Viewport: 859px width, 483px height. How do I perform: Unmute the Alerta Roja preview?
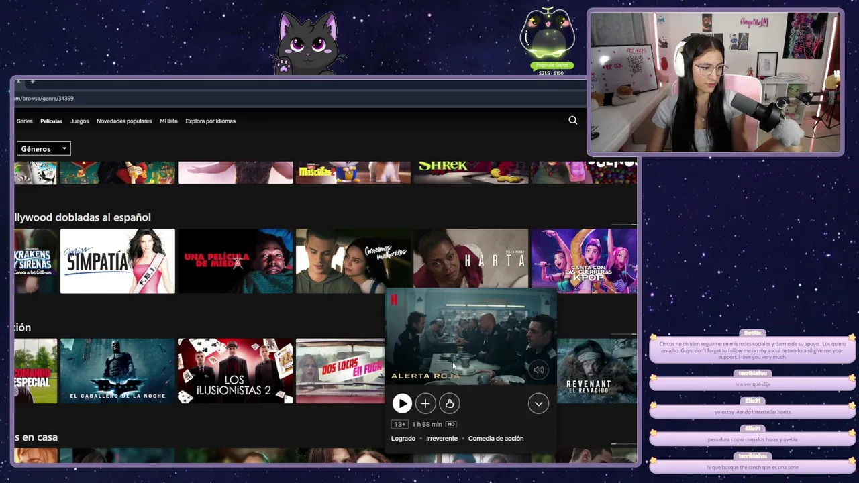pos(538,370)
